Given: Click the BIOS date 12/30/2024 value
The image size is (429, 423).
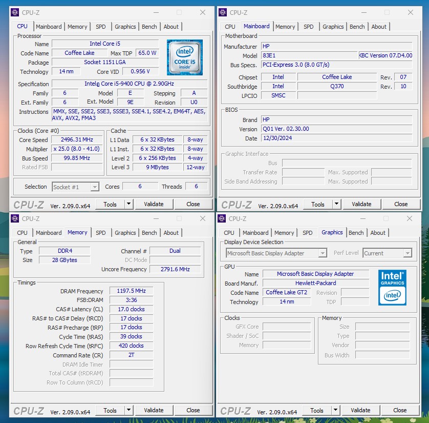Looking at the screenshot, I should [x=336, y=138].
